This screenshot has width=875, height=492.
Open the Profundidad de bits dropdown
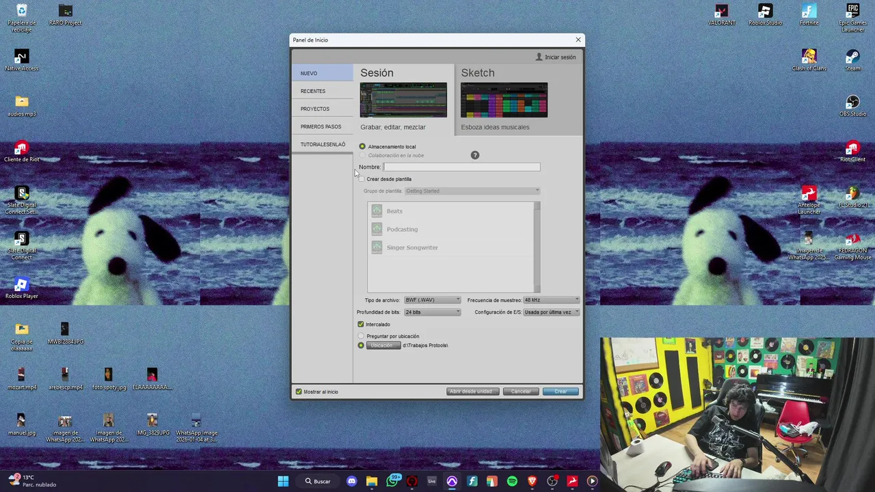(432, 312)
